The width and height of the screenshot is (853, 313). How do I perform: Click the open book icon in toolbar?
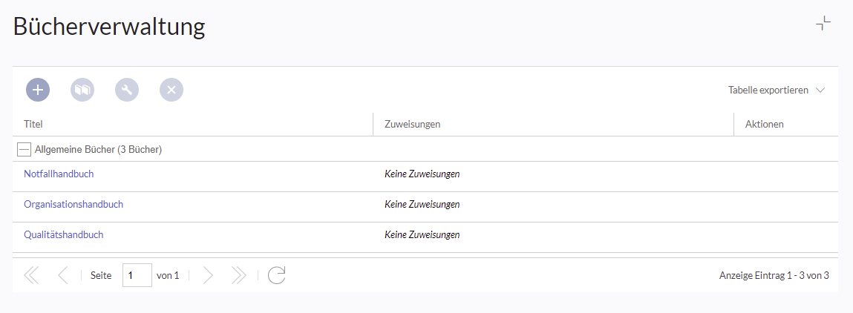[x=82, y=90]
